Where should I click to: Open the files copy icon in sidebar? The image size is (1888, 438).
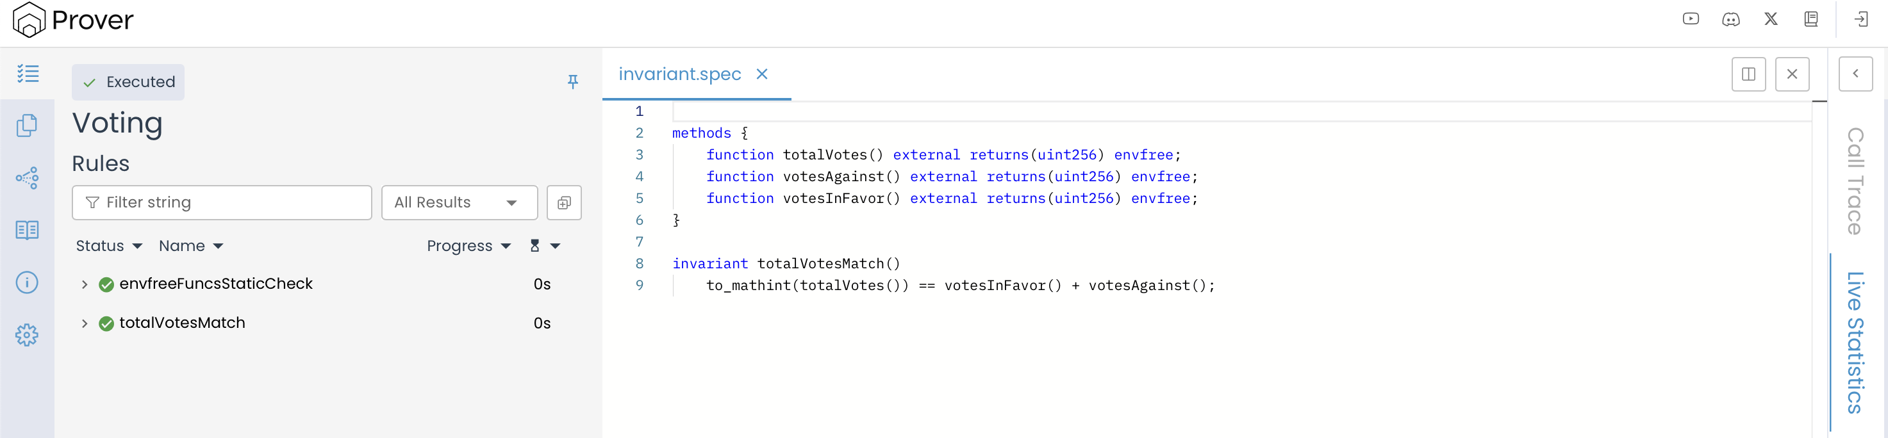(x=27, y=126)
